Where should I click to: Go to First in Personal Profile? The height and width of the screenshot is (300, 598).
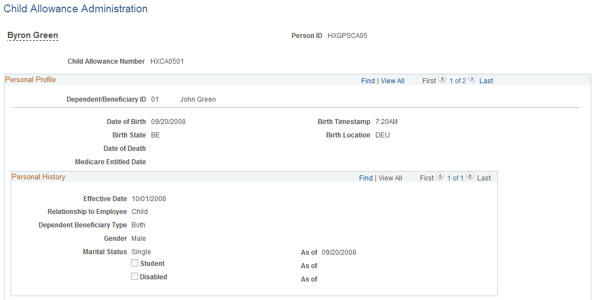click(429, 80)
